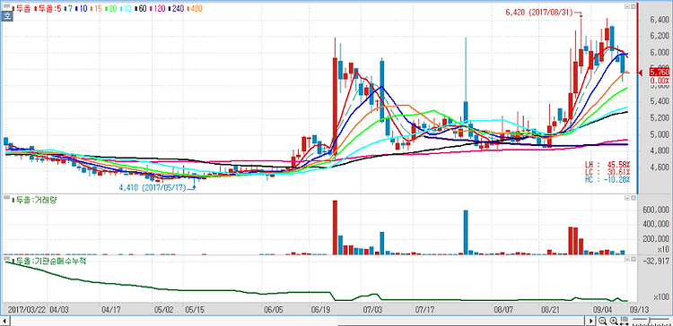
Task: Select the 7-day moving average legend
Action: click(69, 8)
